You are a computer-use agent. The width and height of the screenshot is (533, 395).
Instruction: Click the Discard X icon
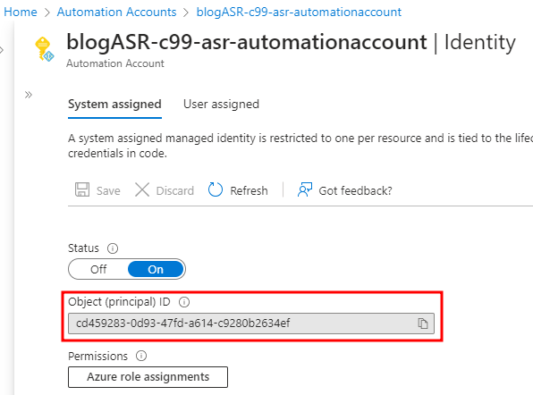142,189
